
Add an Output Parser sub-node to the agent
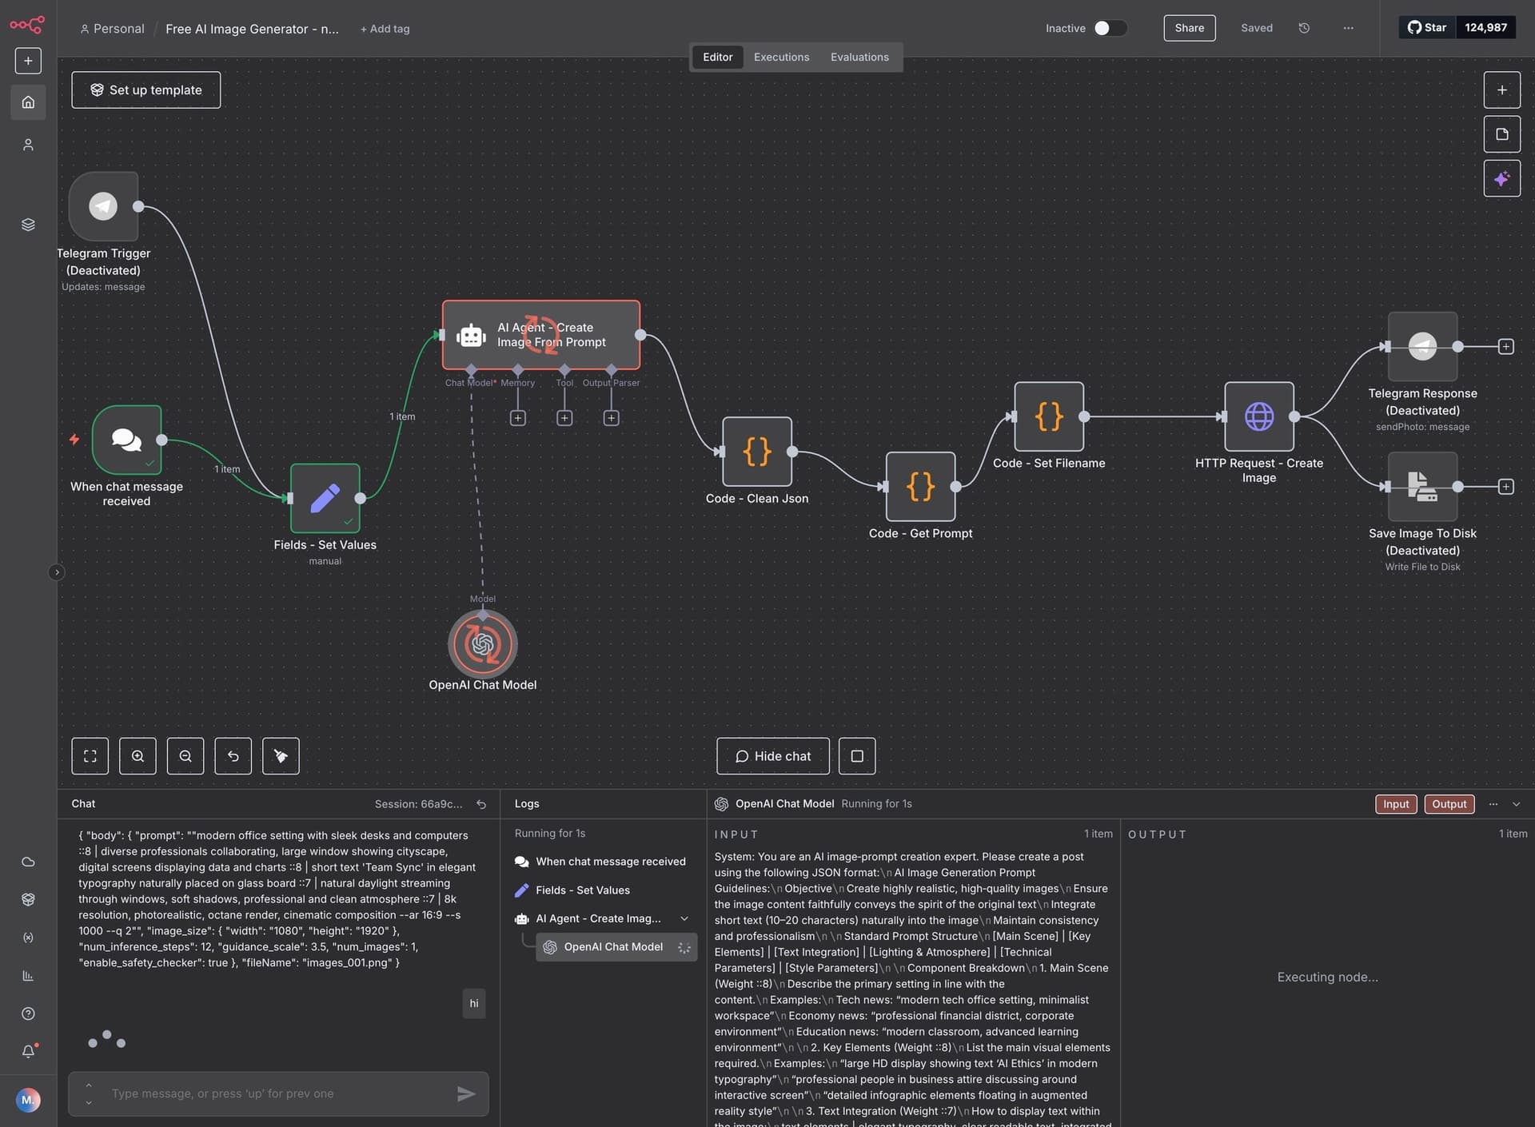612,418
